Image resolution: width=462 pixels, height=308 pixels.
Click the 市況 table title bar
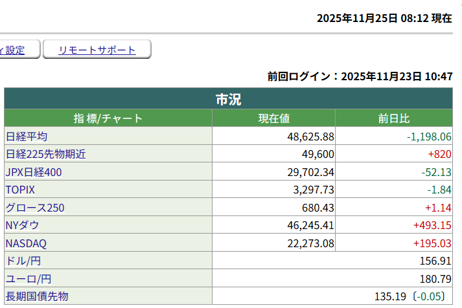pyautogui.click(x=228, y=100)
